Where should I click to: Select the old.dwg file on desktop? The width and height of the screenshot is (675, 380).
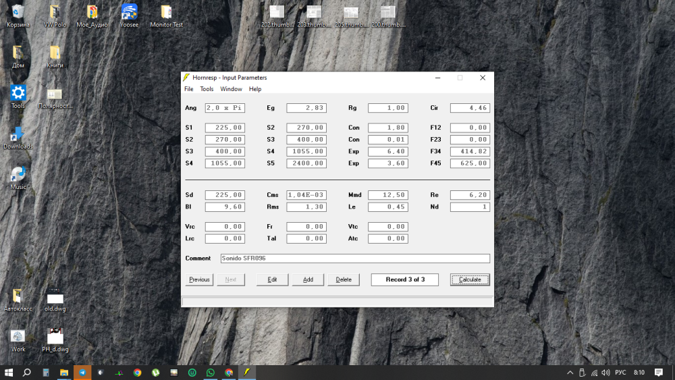(55, 300)
